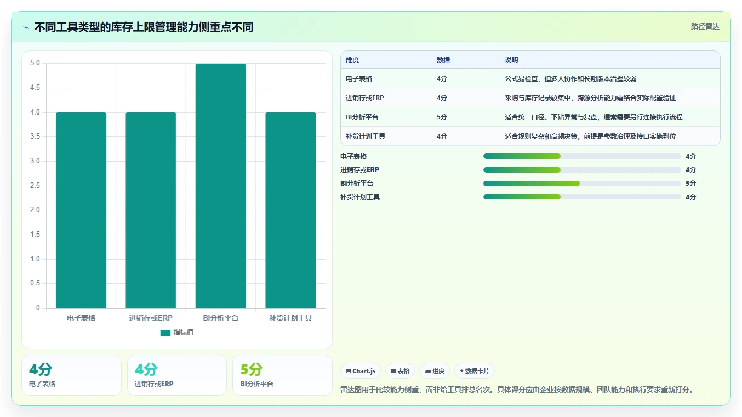Image resolution: width=742 pixels, height=417 pixels.
Task: Click the 数据 column header
Action: point(443,60)
